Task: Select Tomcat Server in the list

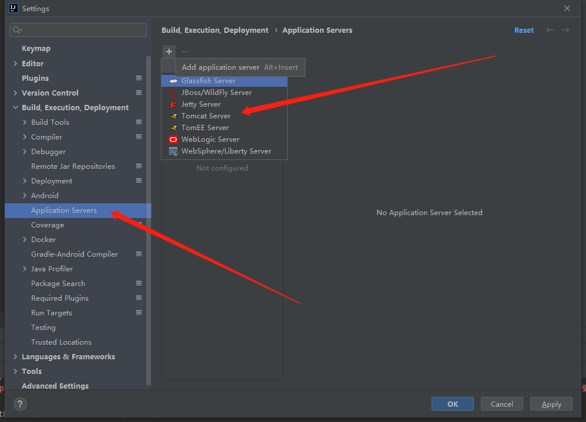Action: coord(224,116)
